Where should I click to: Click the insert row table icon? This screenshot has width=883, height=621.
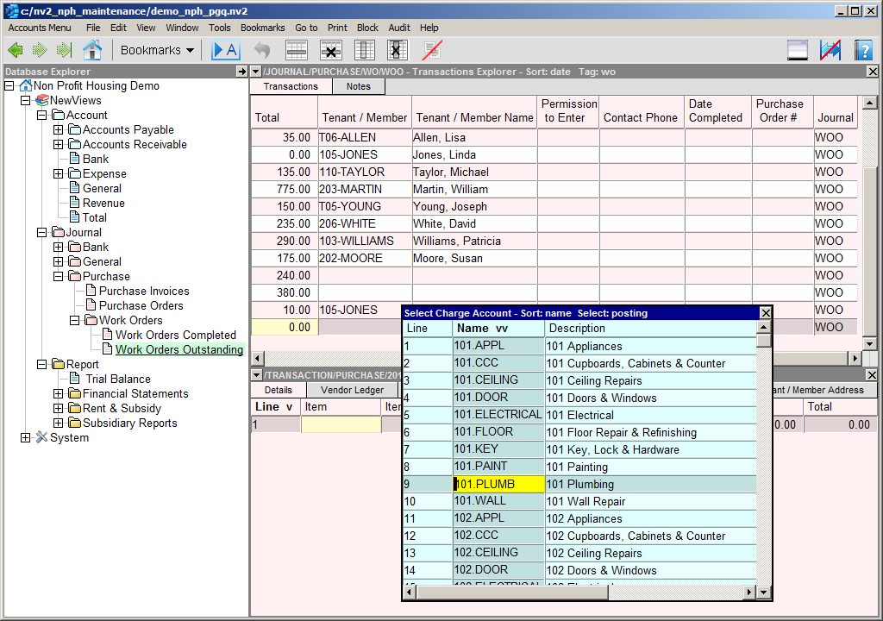[x=297, y=50]
